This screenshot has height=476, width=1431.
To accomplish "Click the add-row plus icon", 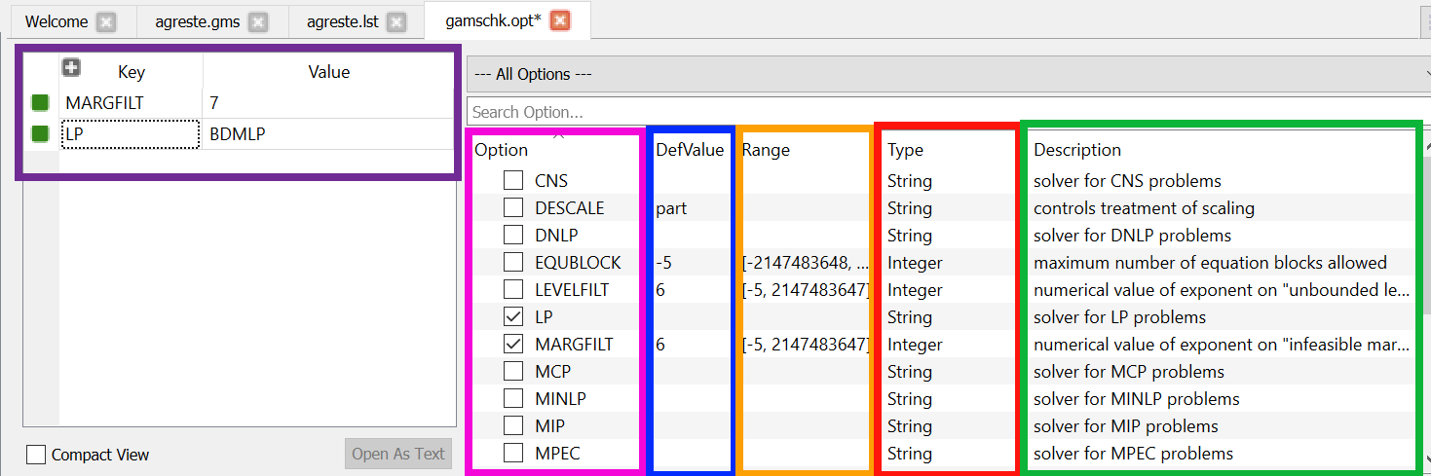I will [x=71, y=68].
